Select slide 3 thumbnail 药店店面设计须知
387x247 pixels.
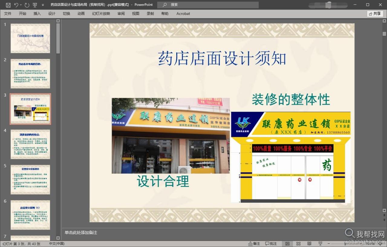pyautogui.click(x=30, y=109)
